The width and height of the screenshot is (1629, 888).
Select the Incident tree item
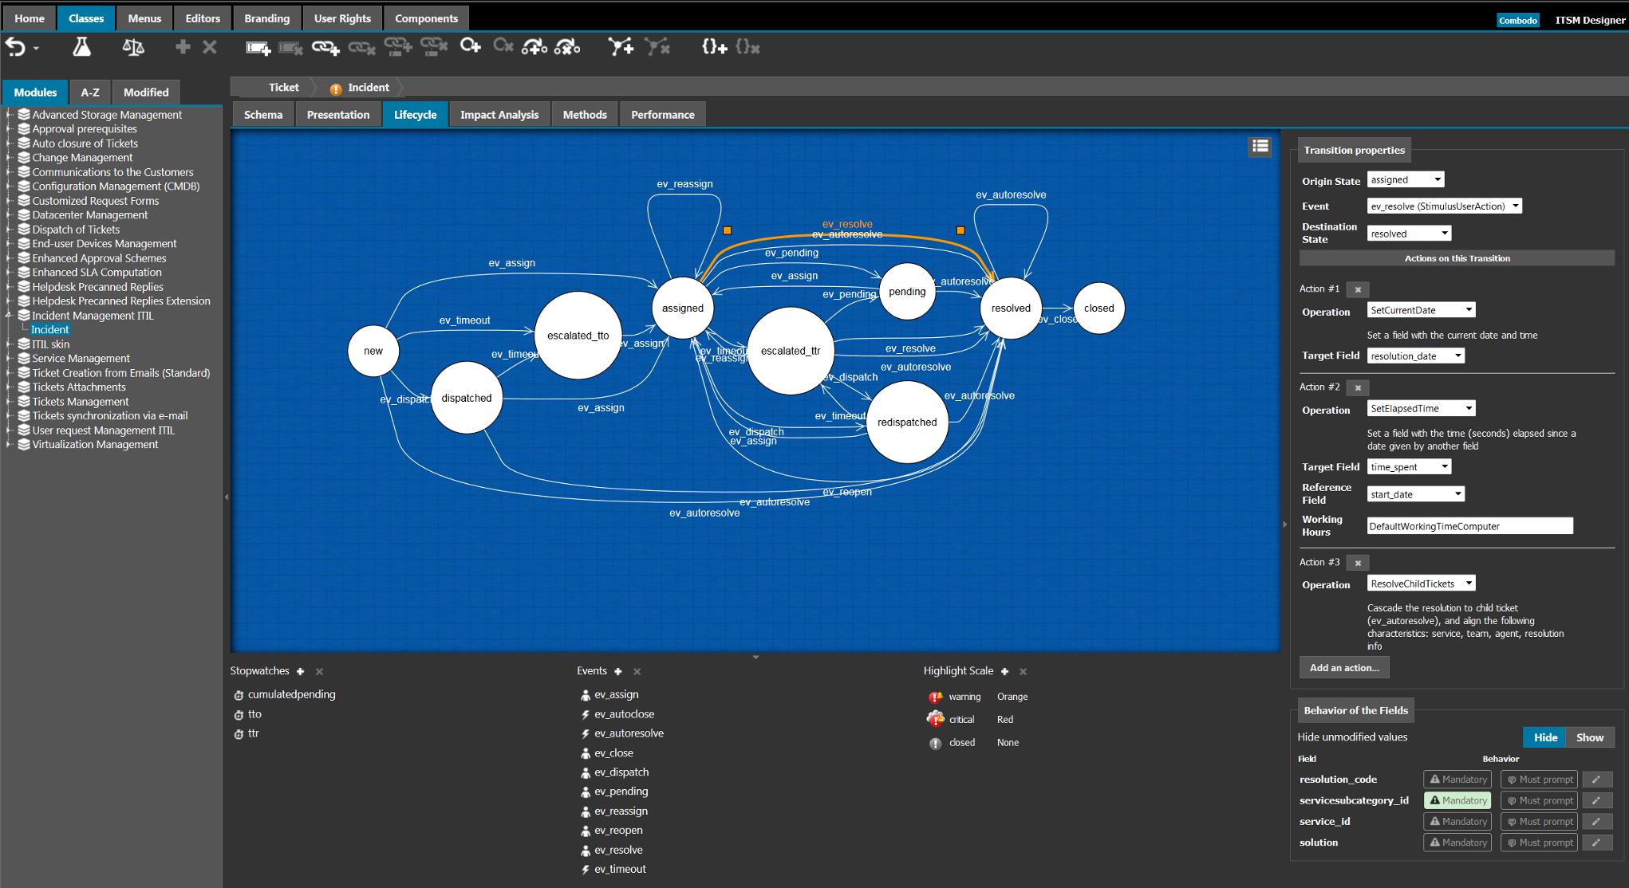pos(49,328)
